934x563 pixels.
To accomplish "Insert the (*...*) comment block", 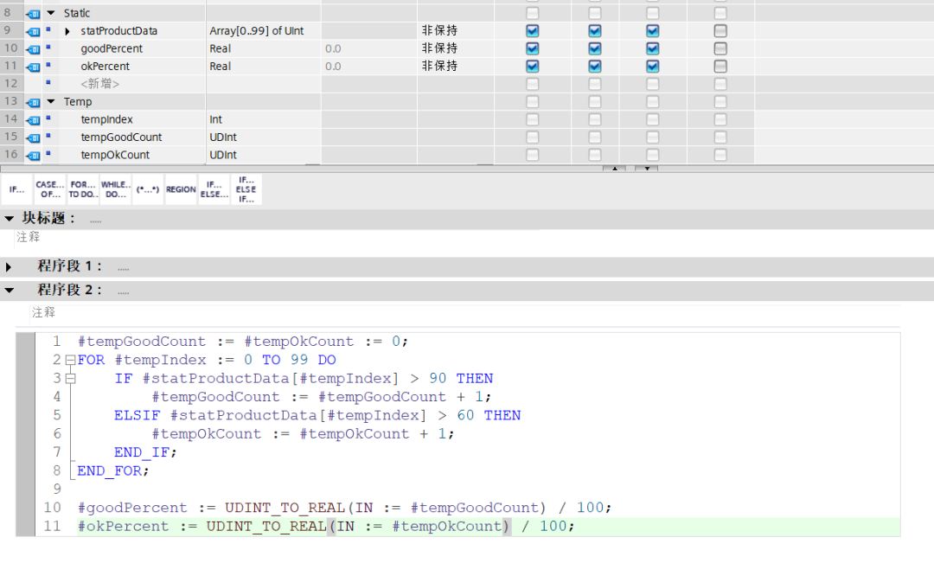I will [x=148, y=189].
